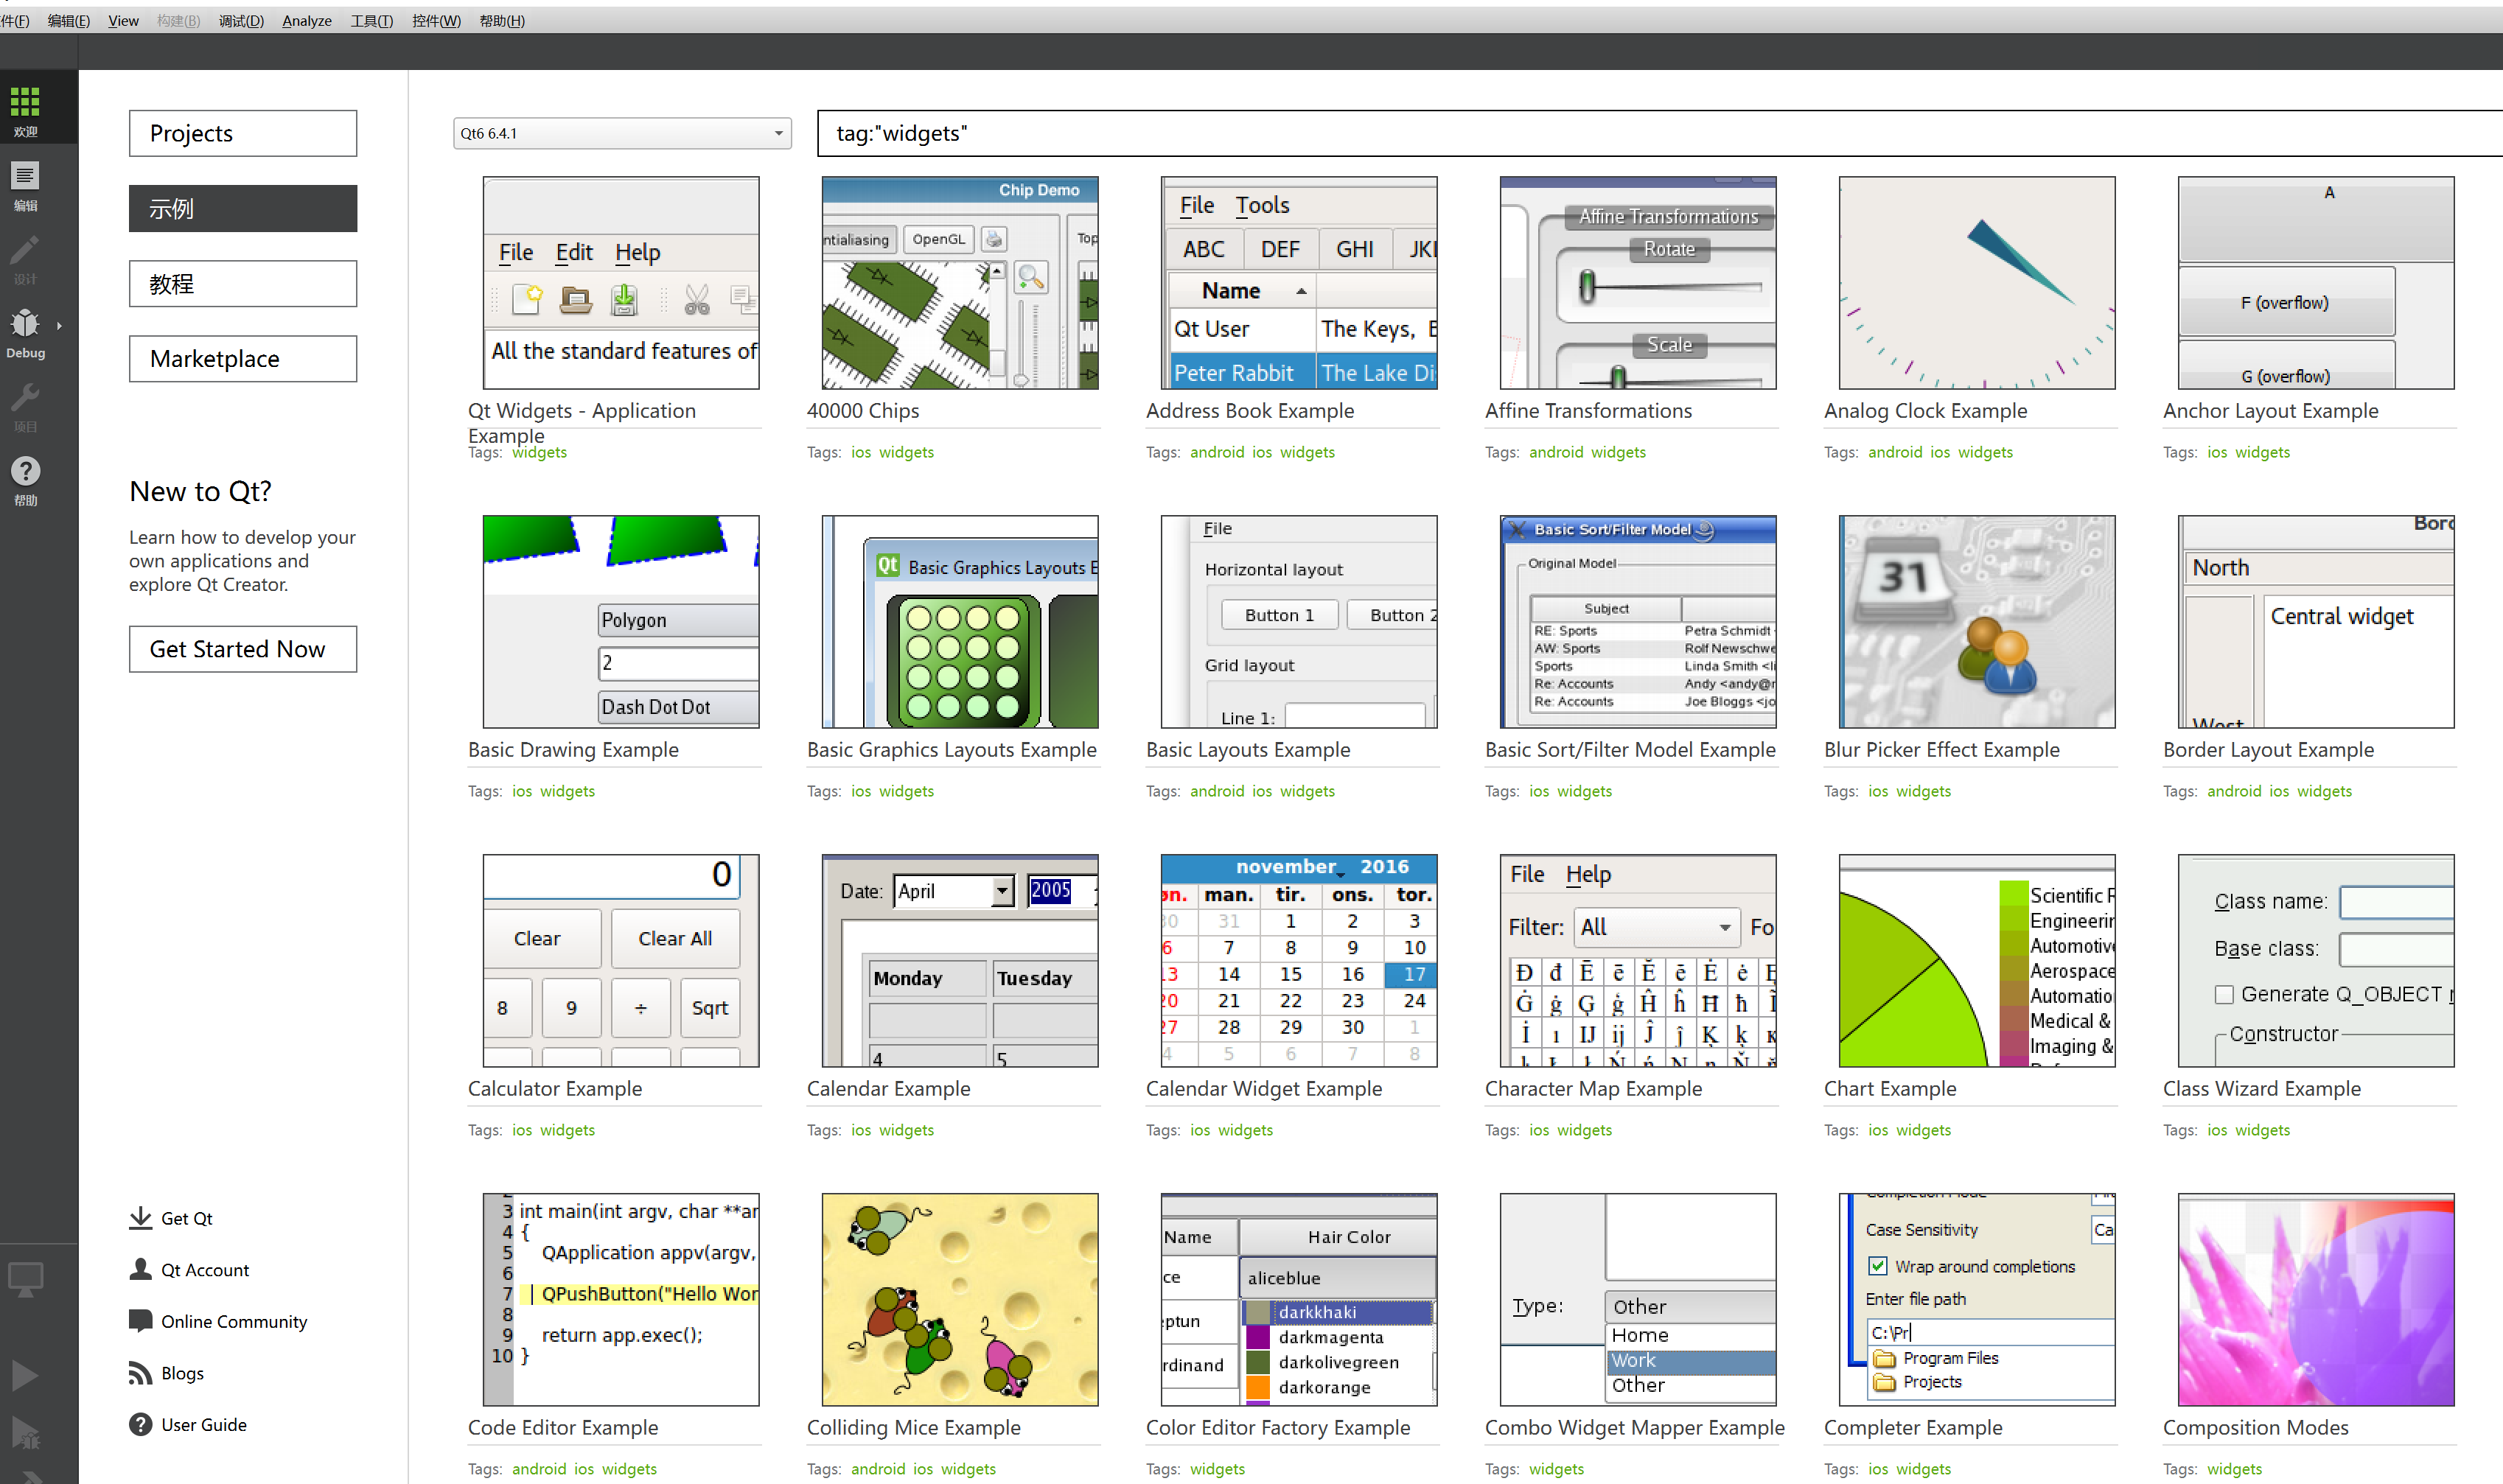Click the kit selector monitor icon
The width and height of the screenshot is (2503, 1484).
click(25, 1279)
